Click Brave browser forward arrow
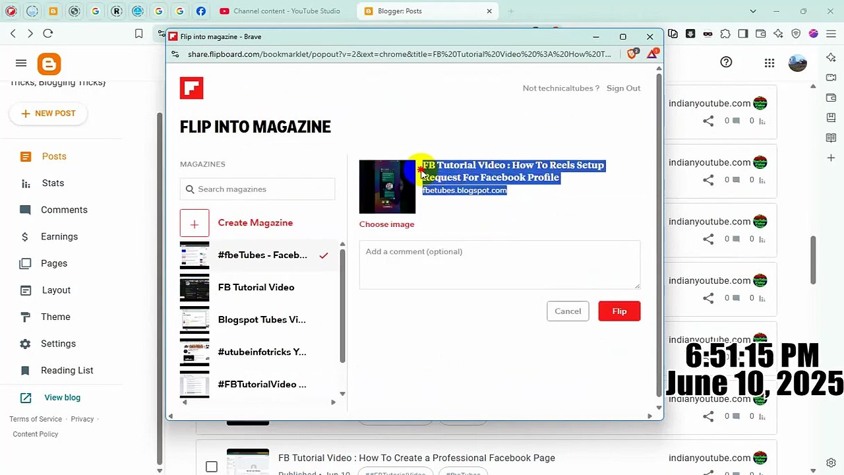The height and width of the screenshot is (475, 844). (30, 34)
